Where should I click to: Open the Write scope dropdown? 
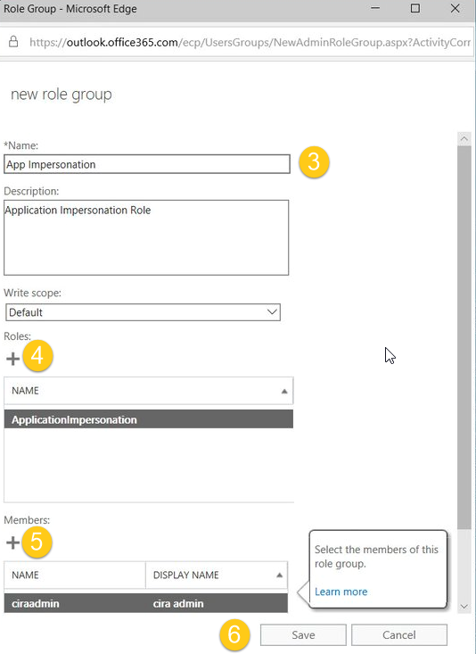(143, 312)
